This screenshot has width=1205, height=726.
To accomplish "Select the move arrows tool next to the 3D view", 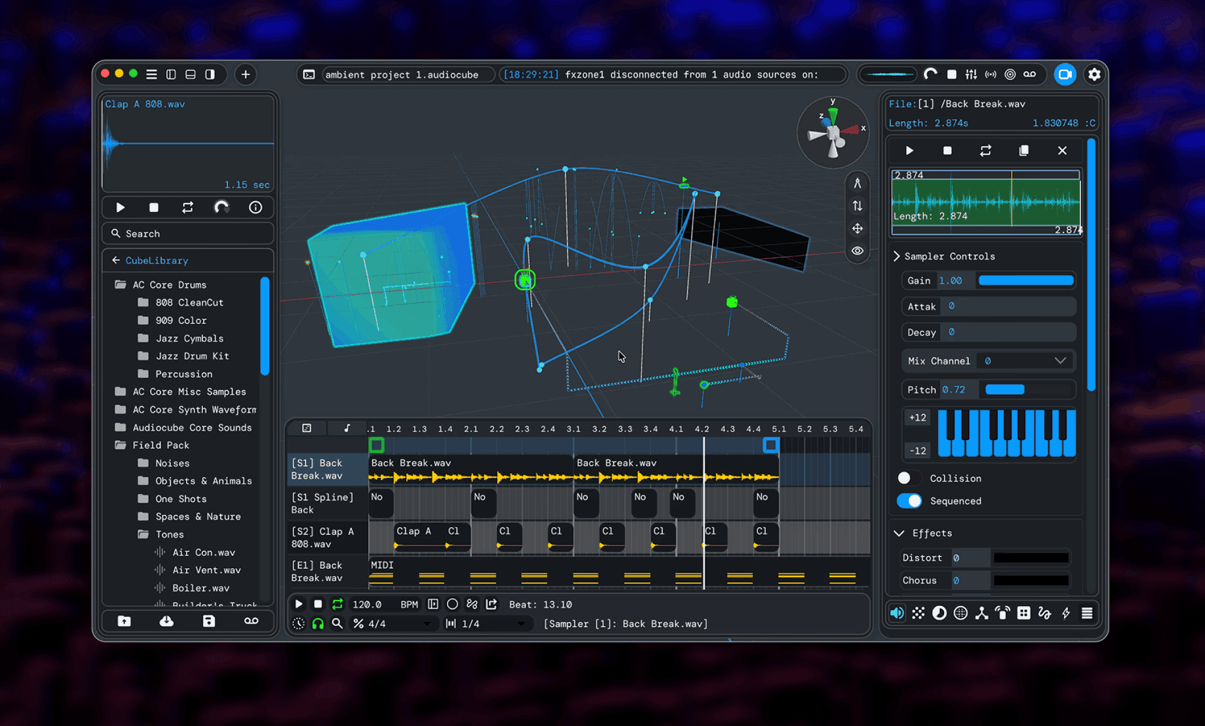I will [x=857, y=228].
